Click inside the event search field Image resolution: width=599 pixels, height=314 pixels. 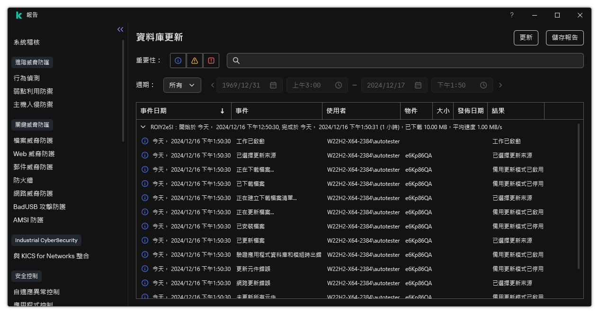pyautogui.click(x=331, y=61)
